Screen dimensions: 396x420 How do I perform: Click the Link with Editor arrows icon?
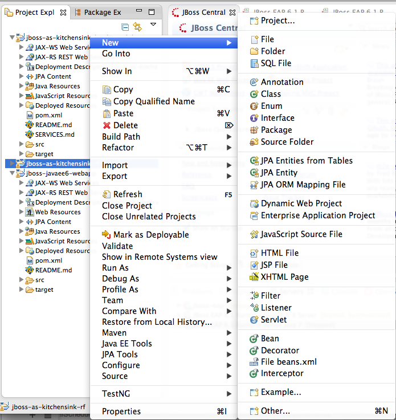[137, 27]
